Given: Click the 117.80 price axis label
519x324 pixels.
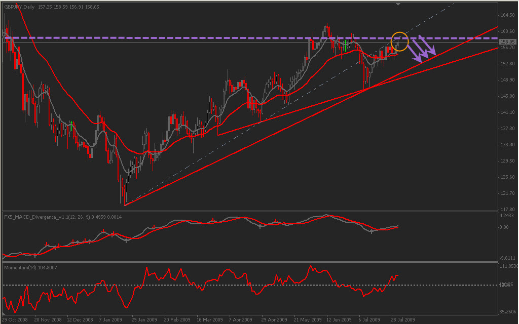Looking at the screenshot, I should tap(508, 209).
